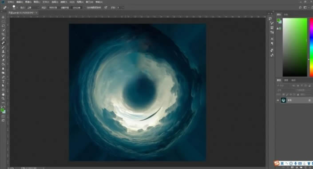313x169 pixels.
Task: Select the Clone Stamp tool
Action: [3, 52]
